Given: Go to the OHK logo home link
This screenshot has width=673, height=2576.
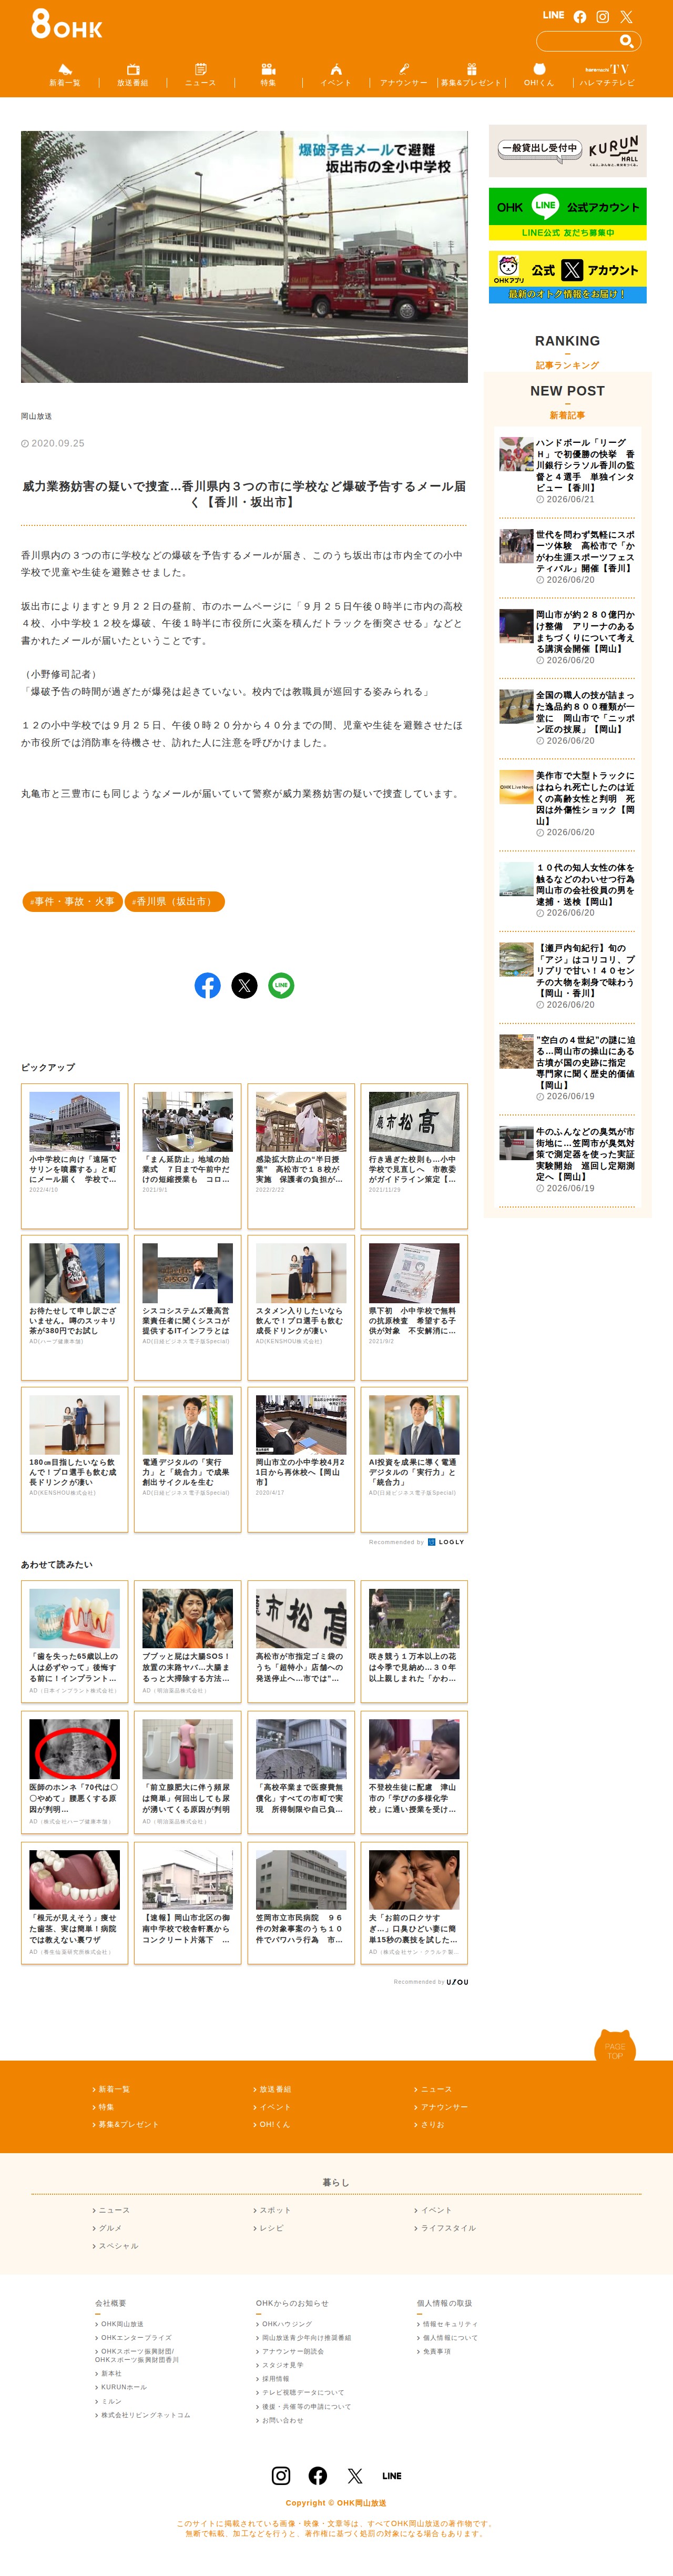Looking at the screenshot, I should [x=66, y=24].
